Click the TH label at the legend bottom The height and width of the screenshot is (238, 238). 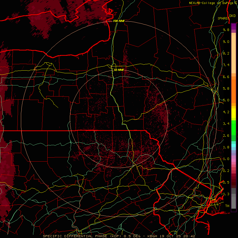(227, 206)
